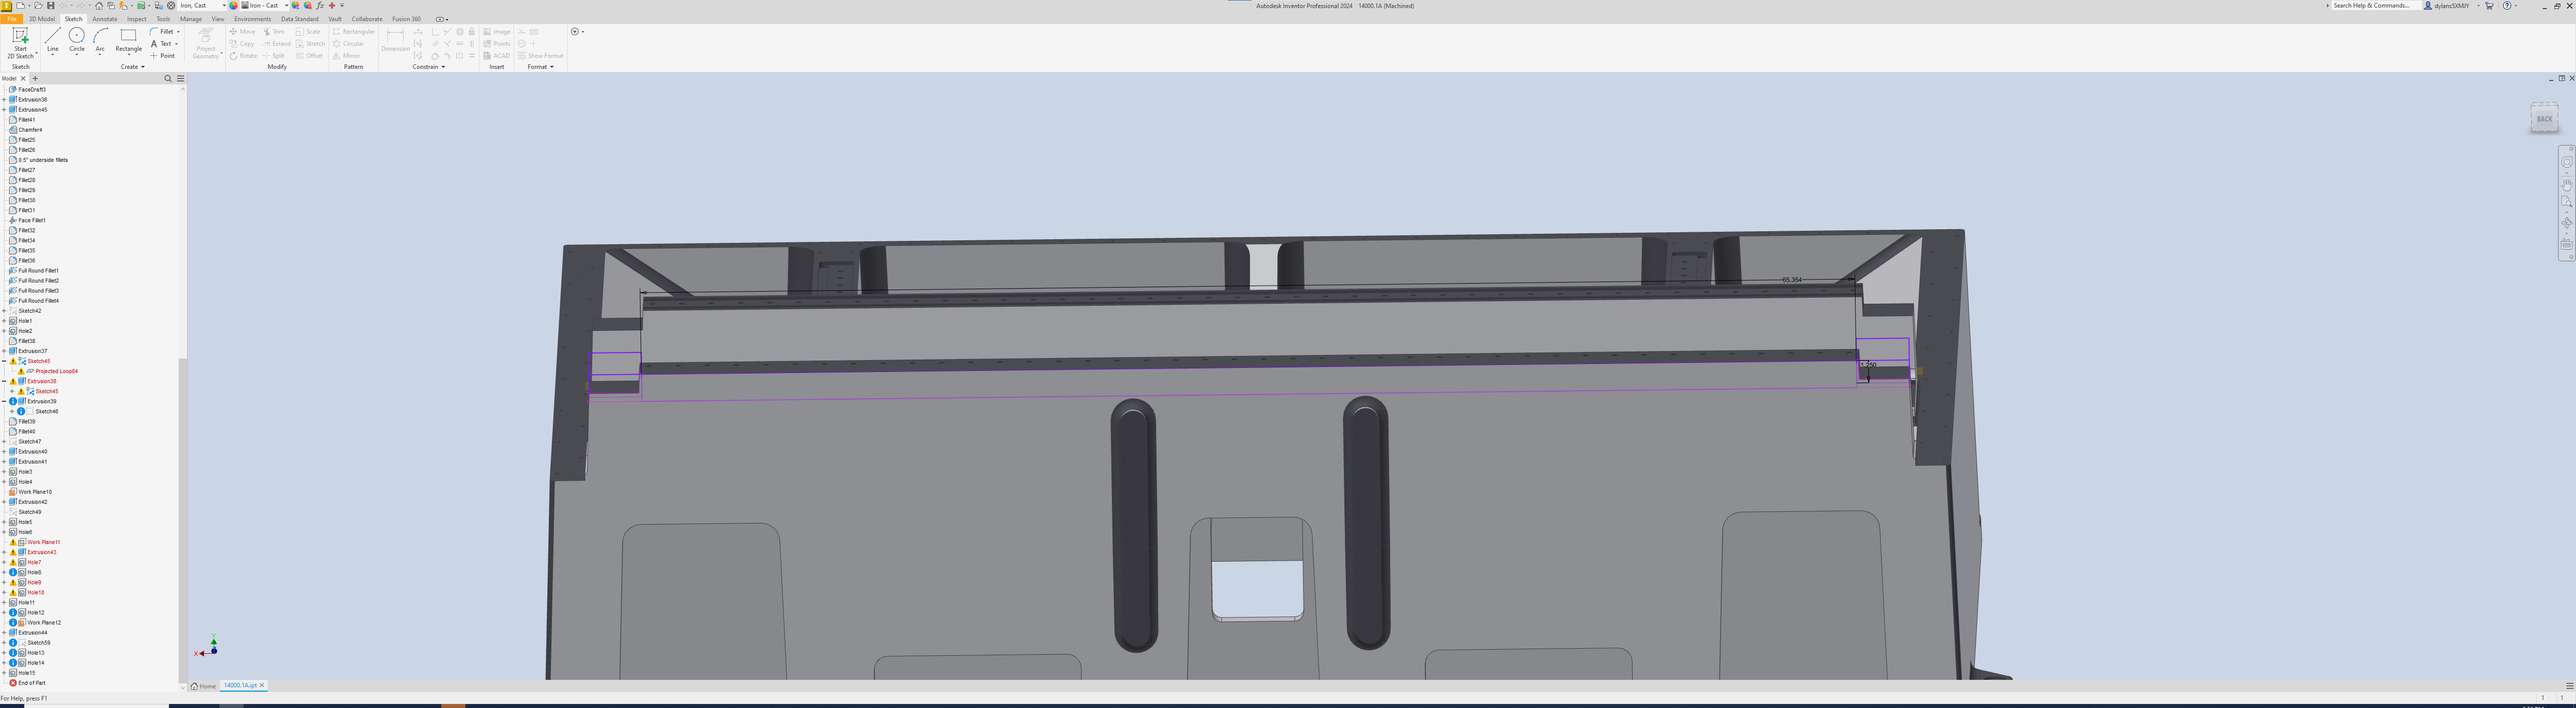Go to Home view icon in quick access
Screen dimensions: 2576x708
tap(99, 6)
